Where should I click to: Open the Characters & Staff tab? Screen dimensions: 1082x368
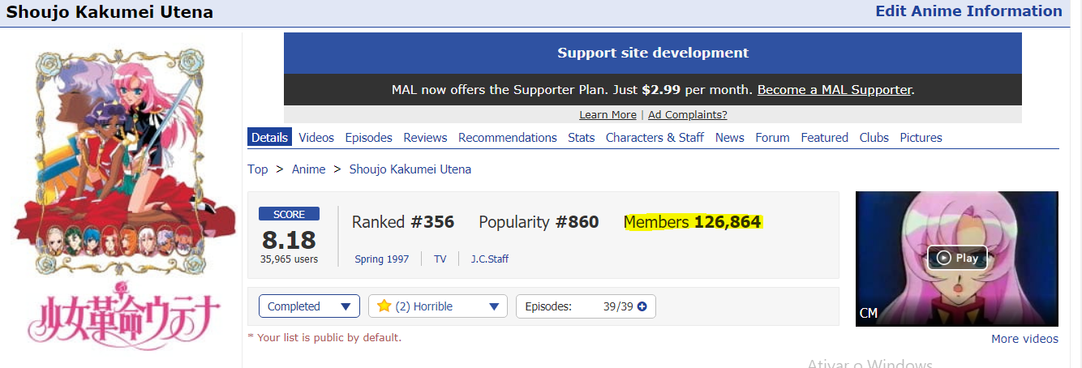pyautogui.click(x=655, y=138)
